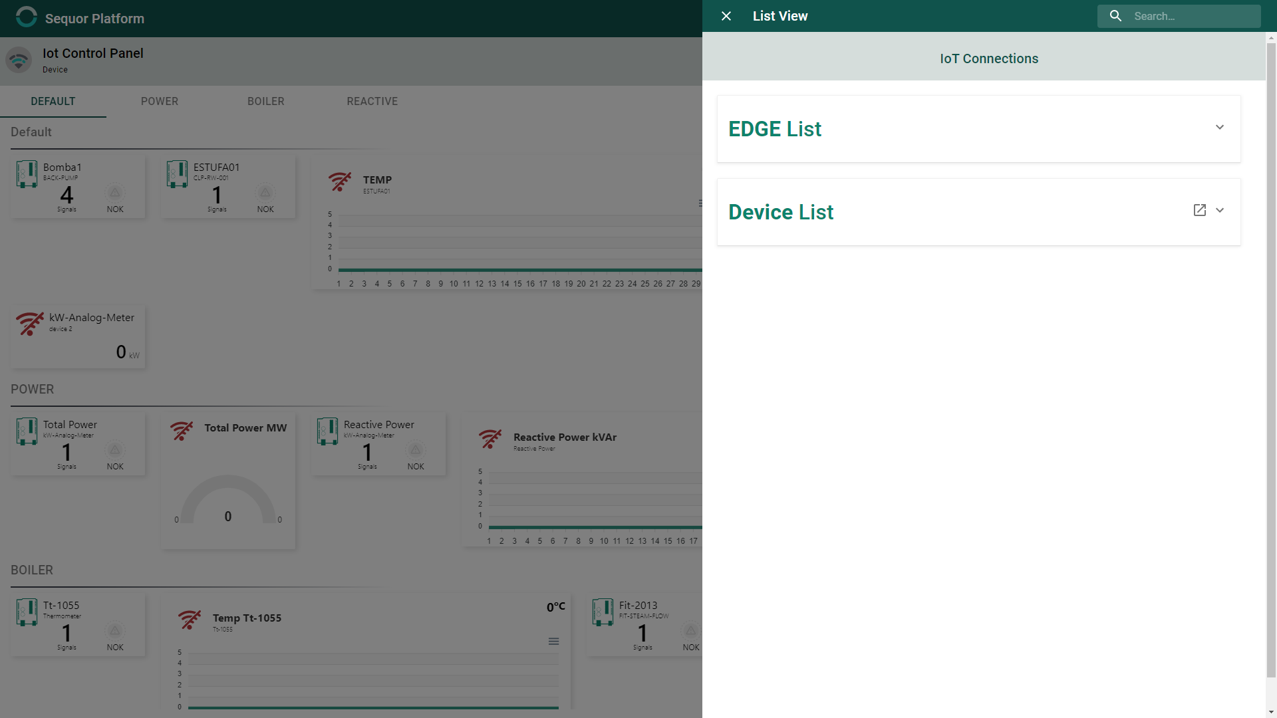
Task: Click the Tt-1055 device icon
Action: pyautogui.click(x=27, y=612)
